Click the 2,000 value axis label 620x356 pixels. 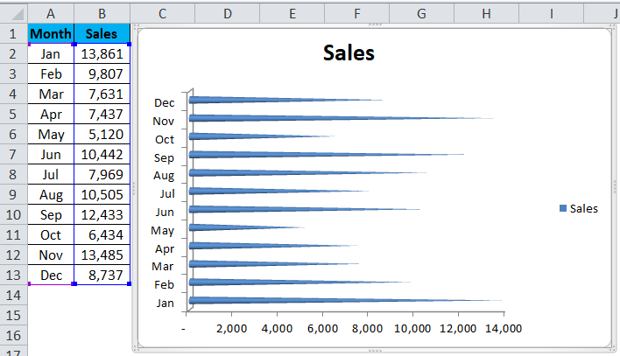pyautogui.click(x=231, y=328)
